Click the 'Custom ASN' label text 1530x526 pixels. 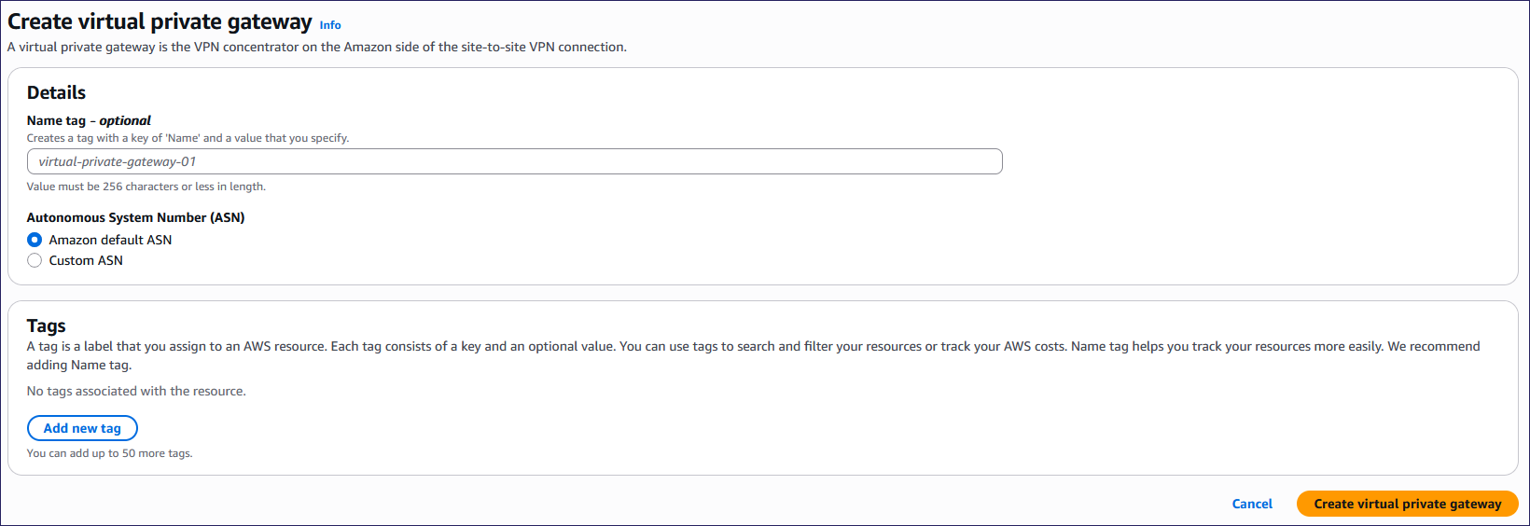pyautogui.click(x=86, y=260)
